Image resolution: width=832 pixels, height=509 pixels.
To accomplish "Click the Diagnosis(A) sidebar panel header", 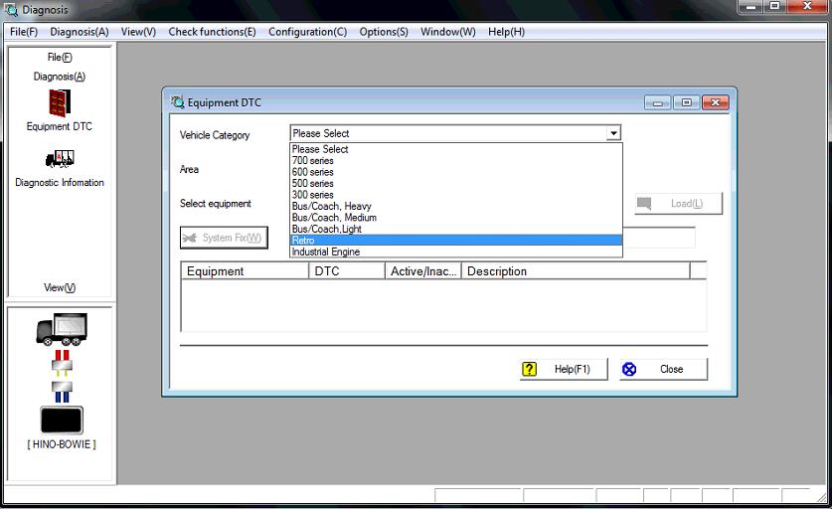I will tap(60, 77).
